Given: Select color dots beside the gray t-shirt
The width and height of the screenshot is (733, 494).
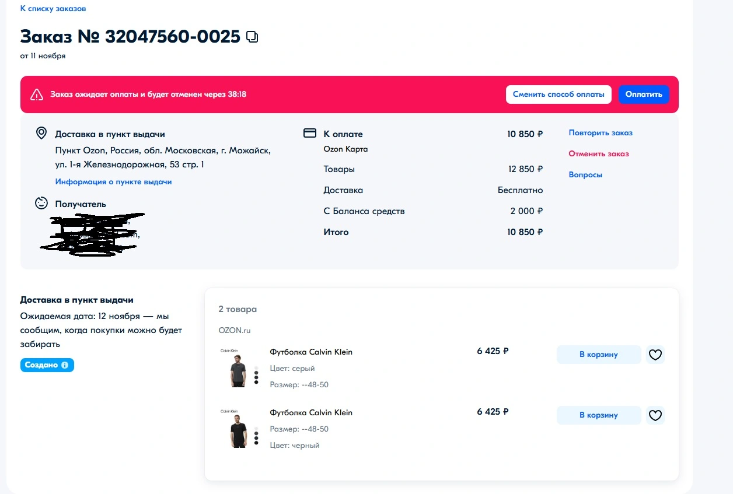Looking at the screenshot, I should pos(256,374).
